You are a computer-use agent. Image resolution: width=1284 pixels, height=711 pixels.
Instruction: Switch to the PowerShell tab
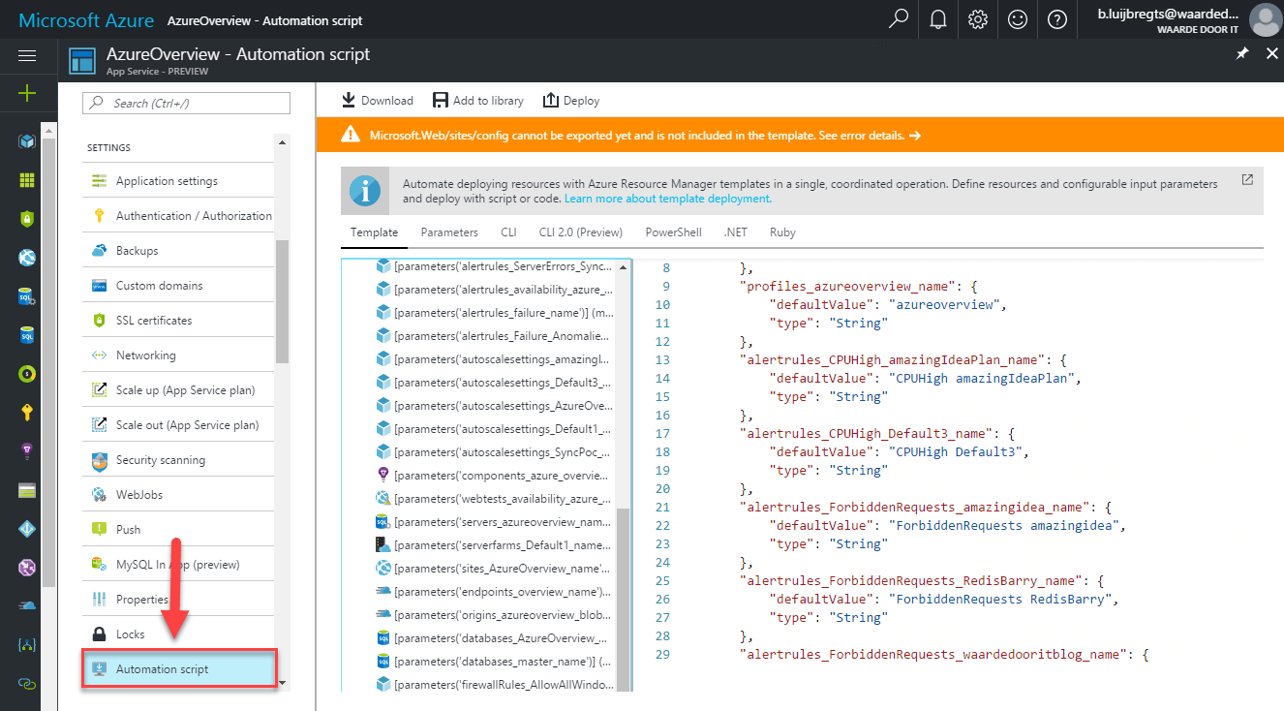coord(673,232)
